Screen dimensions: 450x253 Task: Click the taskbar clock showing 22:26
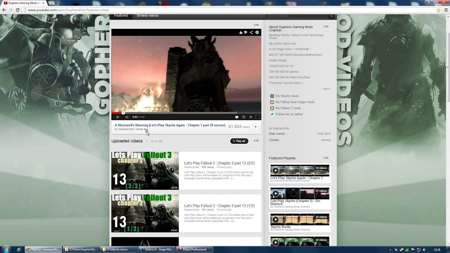point(437,249)
